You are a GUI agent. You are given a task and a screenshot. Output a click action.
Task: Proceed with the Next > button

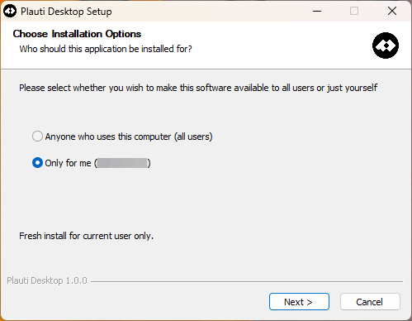tap(299, 302)
